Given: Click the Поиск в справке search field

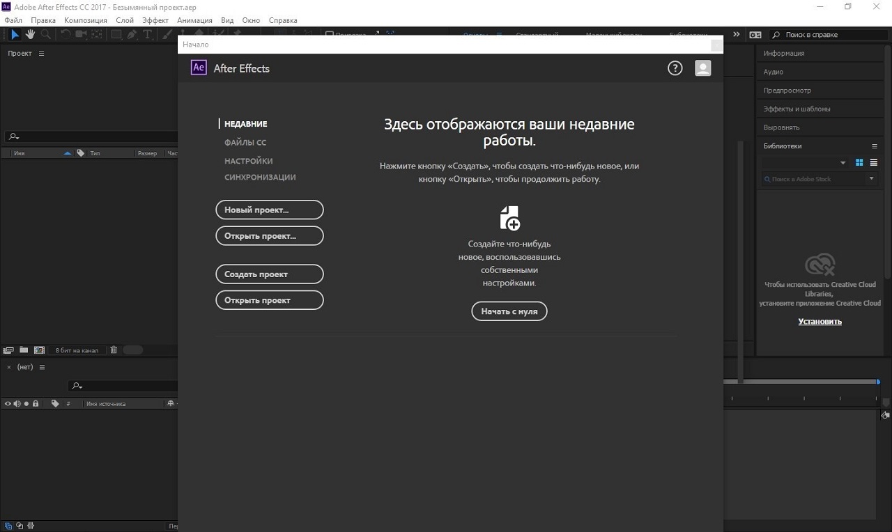Looking at the screenshot, I should point(829,35).
